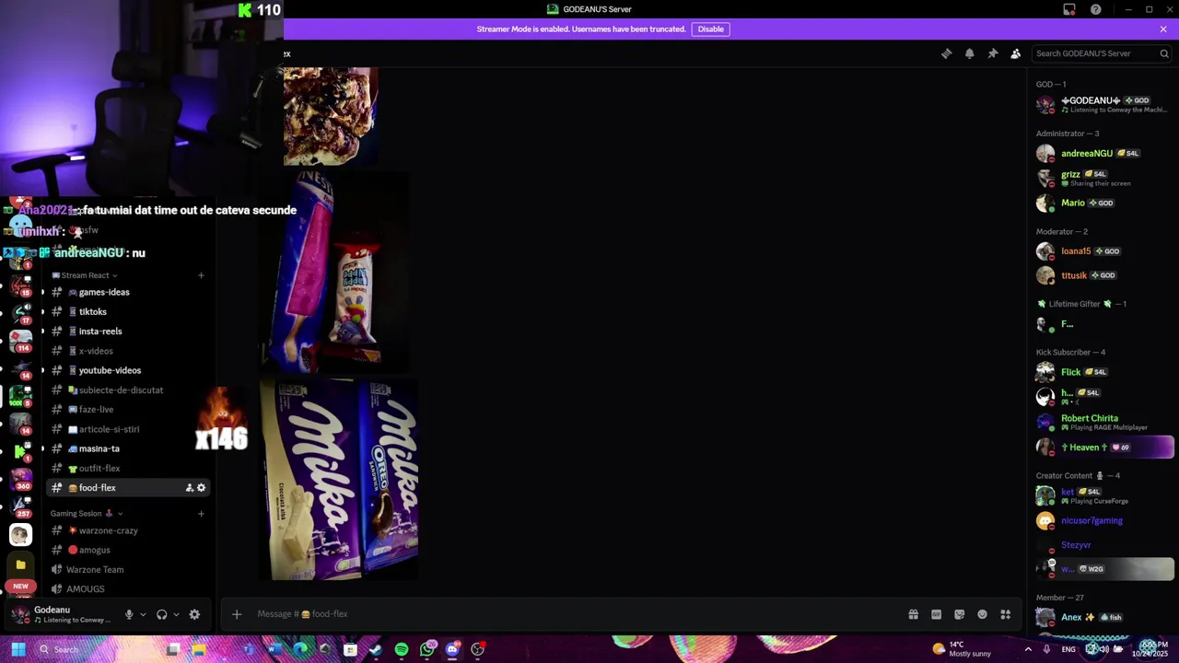
Task: View Mario in member list
Action: tap(1103, 203)
